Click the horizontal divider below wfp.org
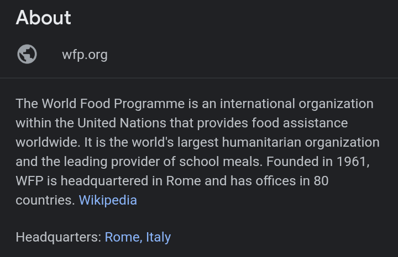Screen dimensions: 398x257 click(199, 78)
